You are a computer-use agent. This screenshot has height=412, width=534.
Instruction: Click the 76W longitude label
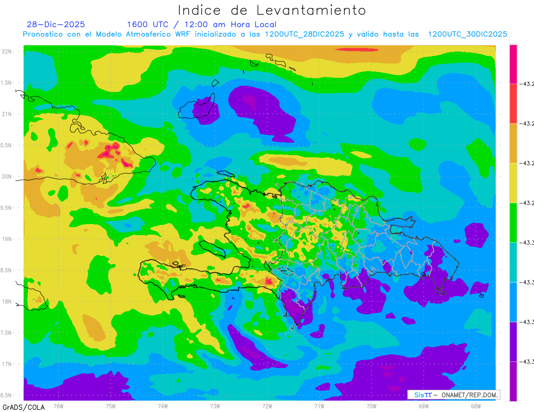(59, 405)
